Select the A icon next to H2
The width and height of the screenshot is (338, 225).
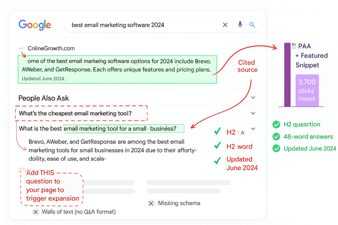242,132
